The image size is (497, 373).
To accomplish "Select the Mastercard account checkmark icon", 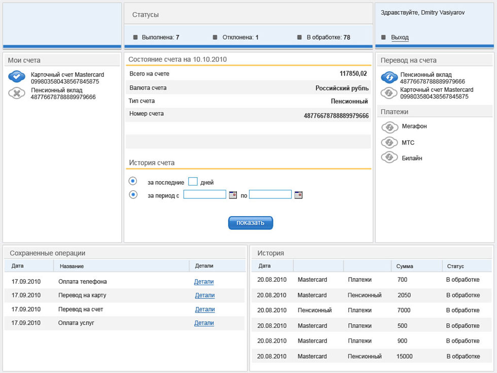I will 16,77.
